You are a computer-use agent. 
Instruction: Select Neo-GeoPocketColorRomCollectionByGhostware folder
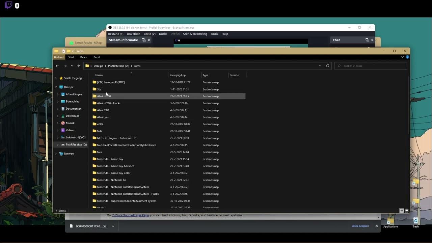click(x=127, y=145)
